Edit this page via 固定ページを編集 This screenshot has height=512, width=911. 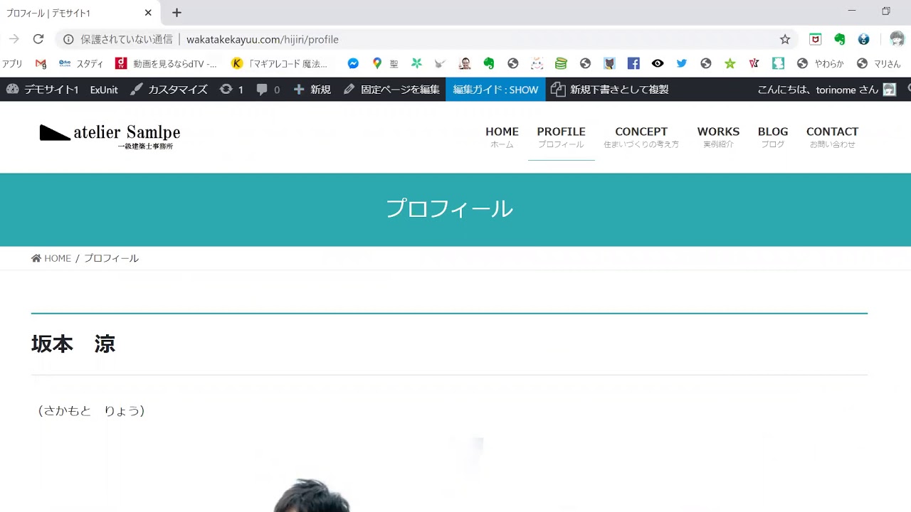[x=391, y=90]
